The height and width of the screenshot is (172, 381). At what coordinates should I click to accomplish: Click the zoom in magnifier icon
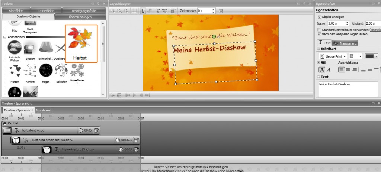point(113,11)
